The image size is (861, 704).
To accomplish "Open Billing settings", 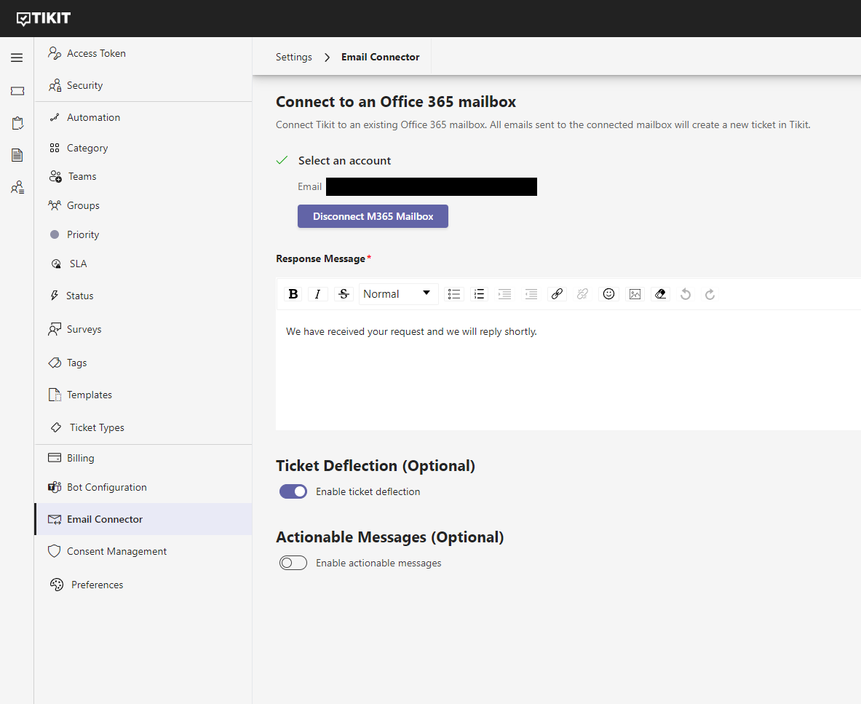I will 143,458.
